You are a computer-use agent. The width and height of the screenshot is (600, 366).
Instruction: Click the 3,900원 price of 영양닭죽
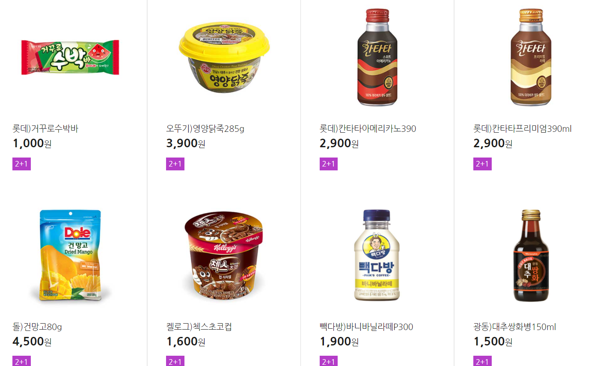(x=186, y=143)
